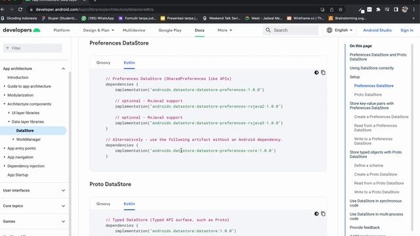The height and width of the screenshot is (236, 420).
Task: Copy the Proto DataStore code sample
Action: pos(324,214)
